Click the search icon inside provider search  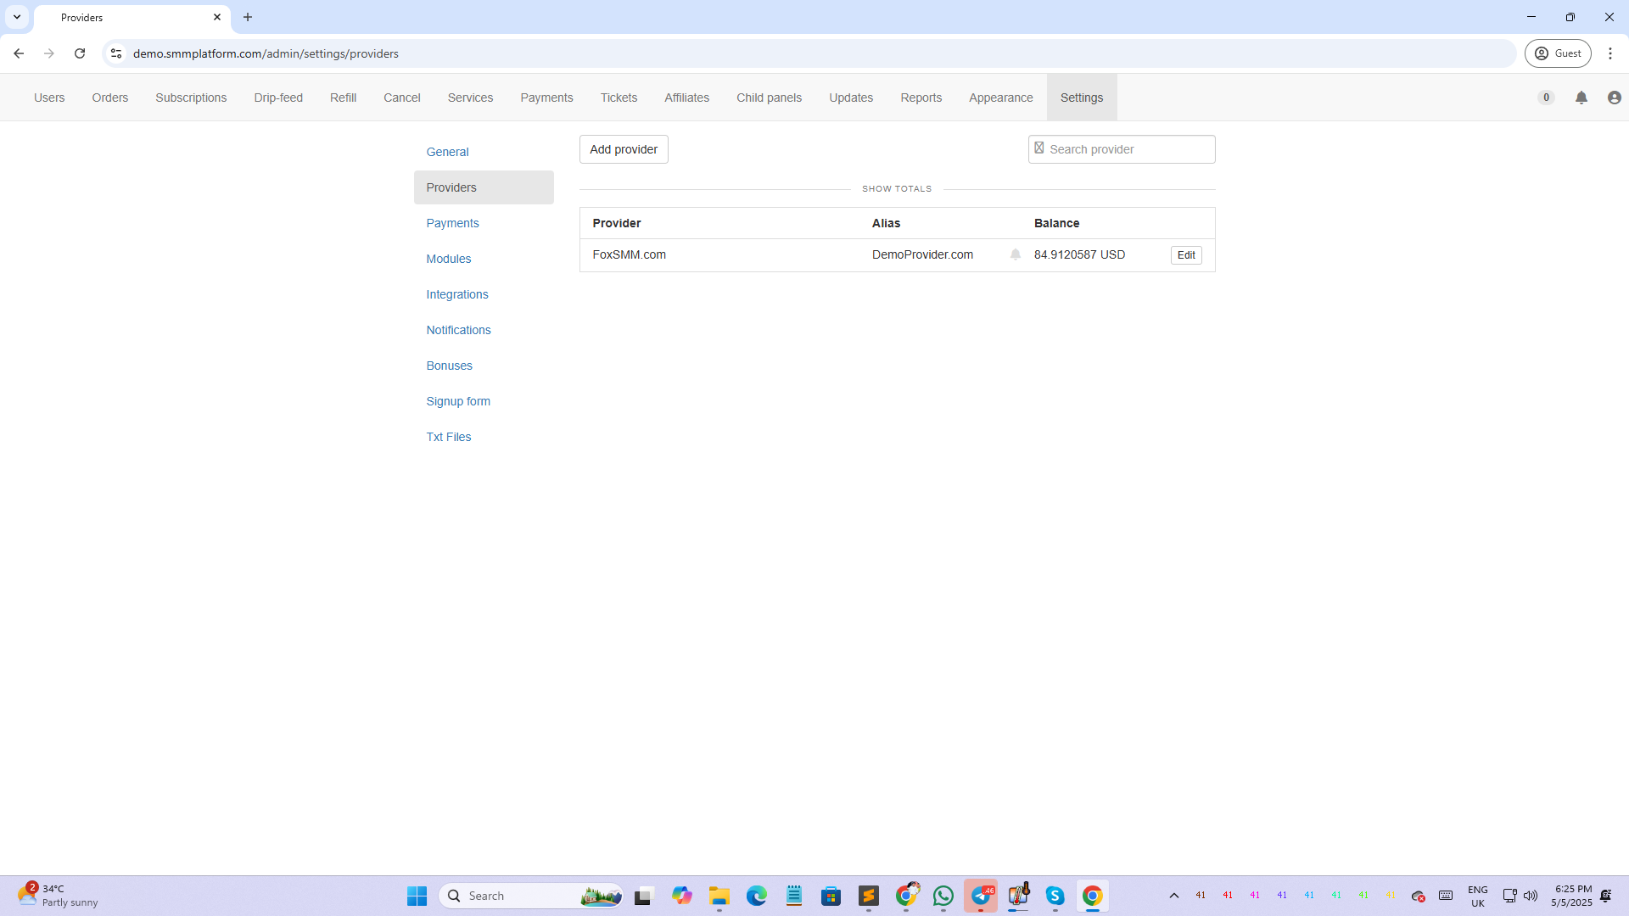click(x=1038, y=148)
